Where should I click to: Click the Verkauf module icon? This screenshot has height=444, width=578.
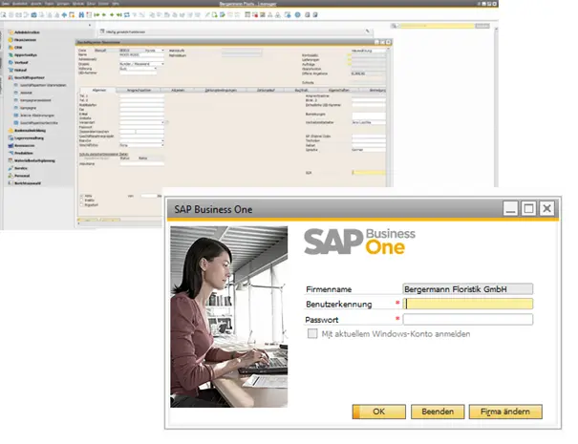11,63
